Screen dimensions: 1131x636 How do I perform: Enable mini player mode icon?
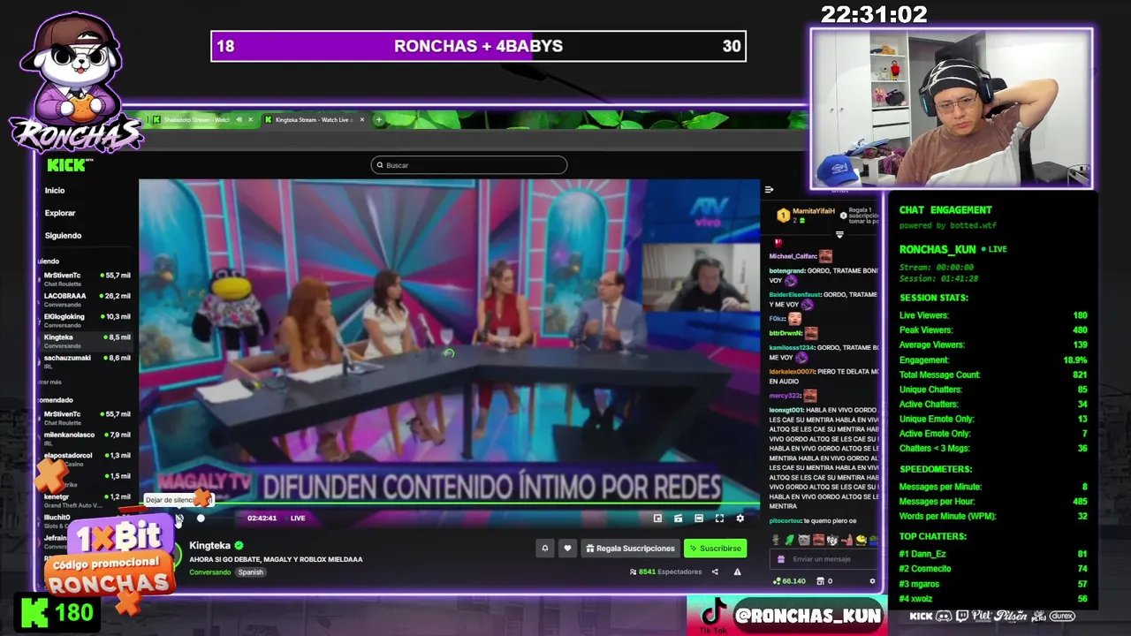tap(657, 519)
